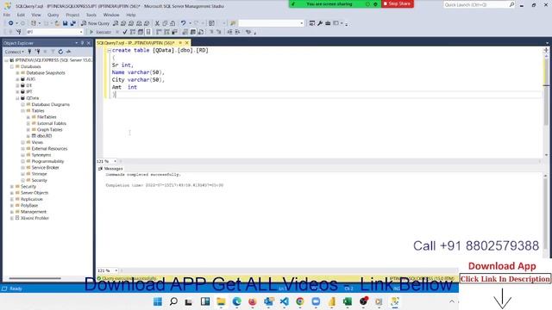This screenshot has width=552, height=310.
Task: Click the Zoom meeting taskbar icon
Action: coord(316,301)
